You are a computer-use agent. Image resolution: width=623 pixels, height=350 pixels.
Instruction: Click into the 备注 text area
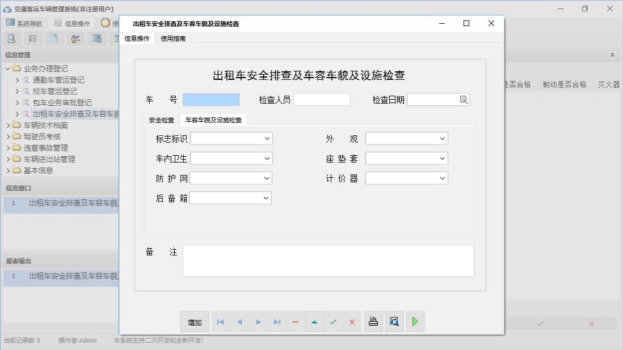tap(328, 261)
